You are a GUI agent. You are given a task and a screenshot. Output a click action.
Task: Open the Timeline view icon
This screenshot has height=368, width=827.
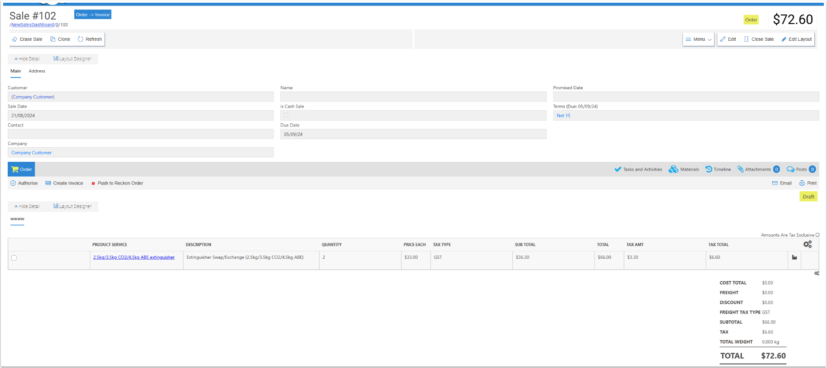(708, 169)
